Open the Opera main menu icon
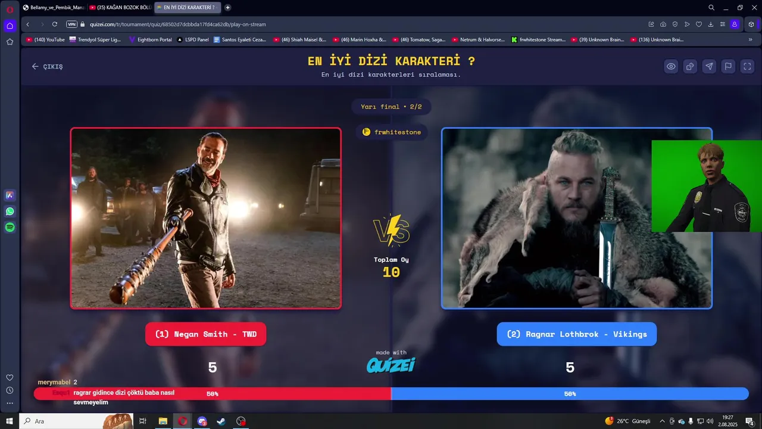 (x=10, y=9)
